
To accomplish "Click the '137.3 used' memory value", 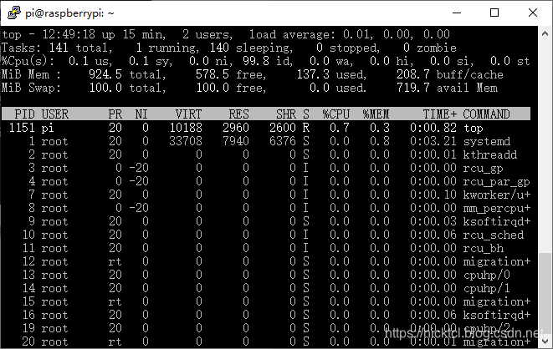I will pyautogui.click(x=331, y=74).
